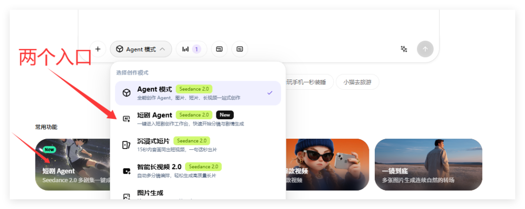Open the 短剧 Agent feature card
525x209 pixels.
click(x=72, y=164)
